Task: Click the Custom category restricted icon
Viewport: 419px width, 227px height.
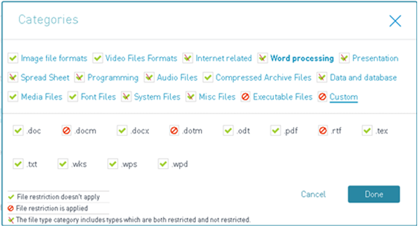Action: 322,97
